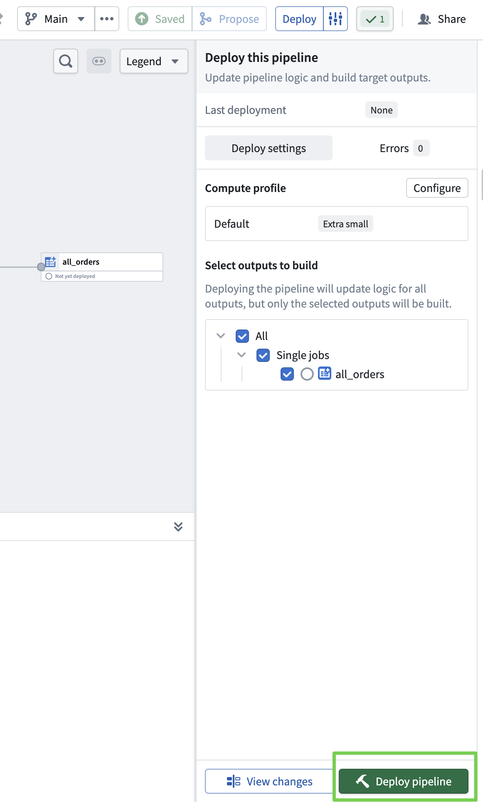The width and height of the screenshot is (483, 802).
Task: Switch to the Errors tab
Action: pyautogui.click(x=403, y=148)
